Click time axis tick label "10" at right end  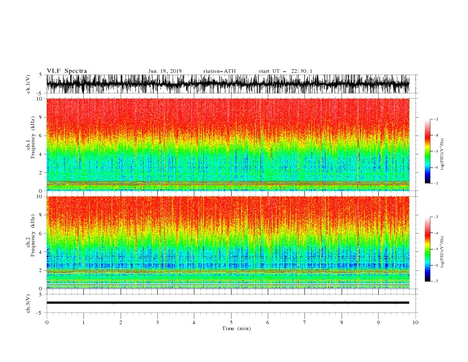coord(415,322)
